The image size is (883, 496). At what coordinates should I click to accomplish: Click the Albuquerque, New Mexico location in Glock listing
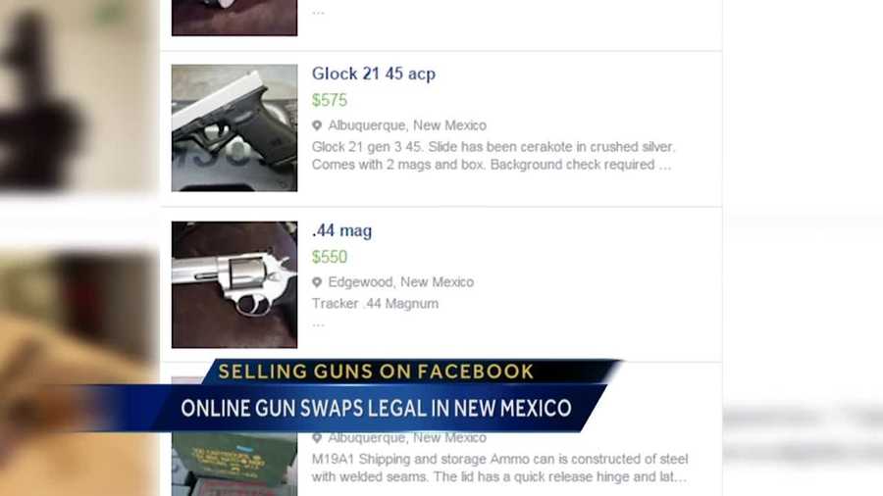tap(407, 125)
